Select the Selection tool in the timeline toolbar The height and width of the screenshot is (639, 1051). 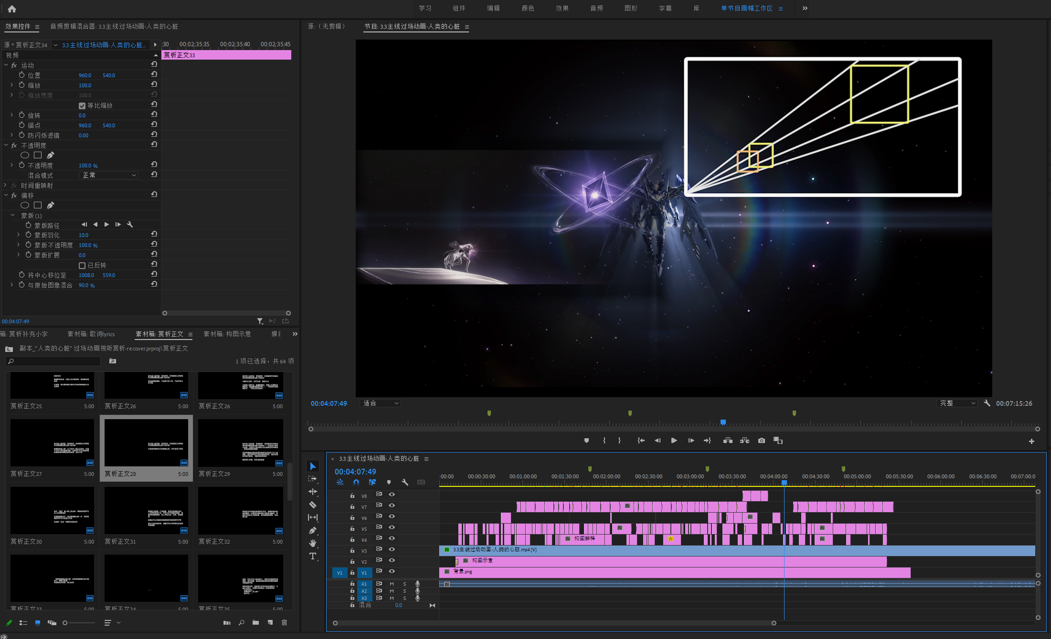click(x=313, y=466)
